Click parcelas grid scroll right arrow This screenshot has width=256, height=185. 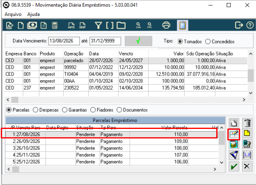coord(215,169)
